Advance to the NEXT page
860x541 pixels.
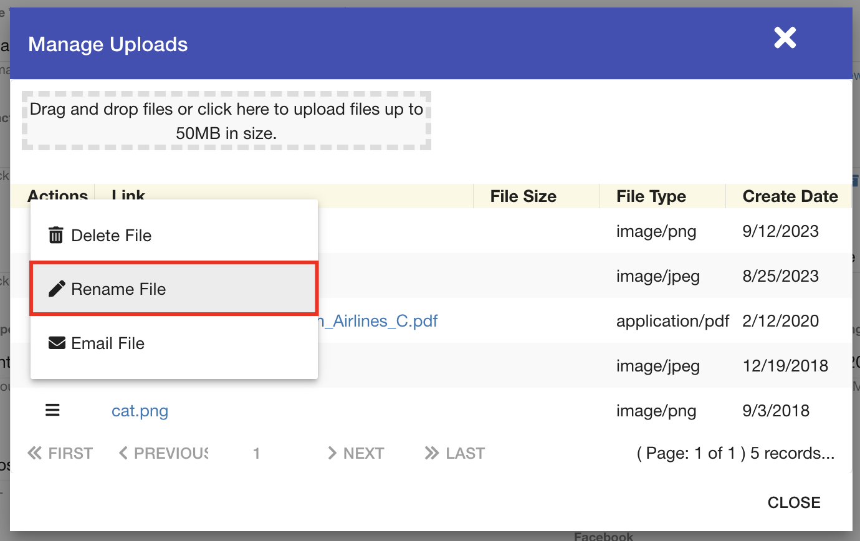tap(356, 453)
